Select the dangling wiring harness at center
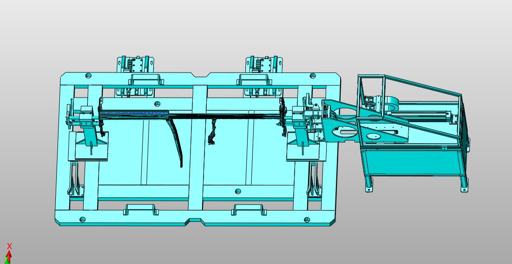Viewport: 512px width, 264px height. click(212, 131)
